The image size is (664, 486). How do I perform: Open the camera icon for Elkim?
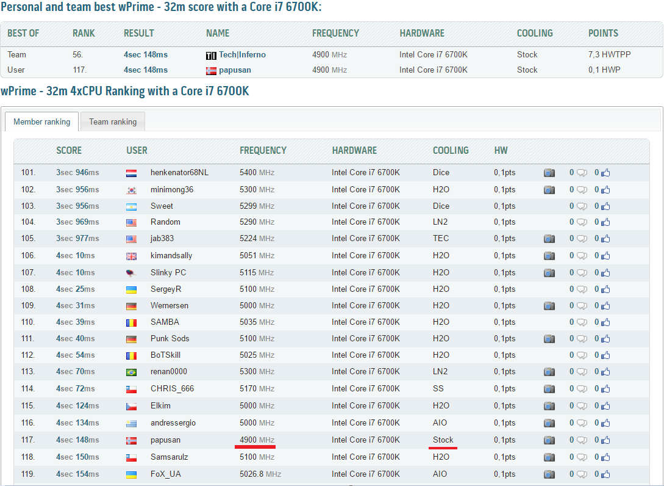pos(549,406)
